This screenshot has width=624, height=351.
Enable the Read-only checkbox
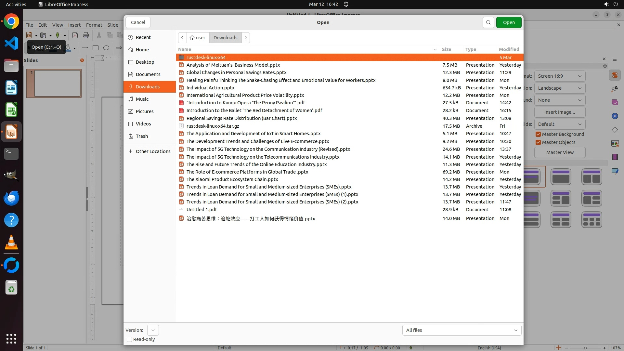[129, 339]
